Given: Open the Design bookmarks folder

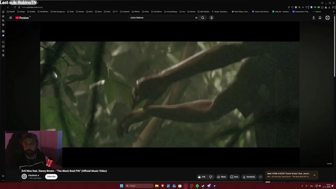Looking at the screenshot, I should (x=21, y=12).
